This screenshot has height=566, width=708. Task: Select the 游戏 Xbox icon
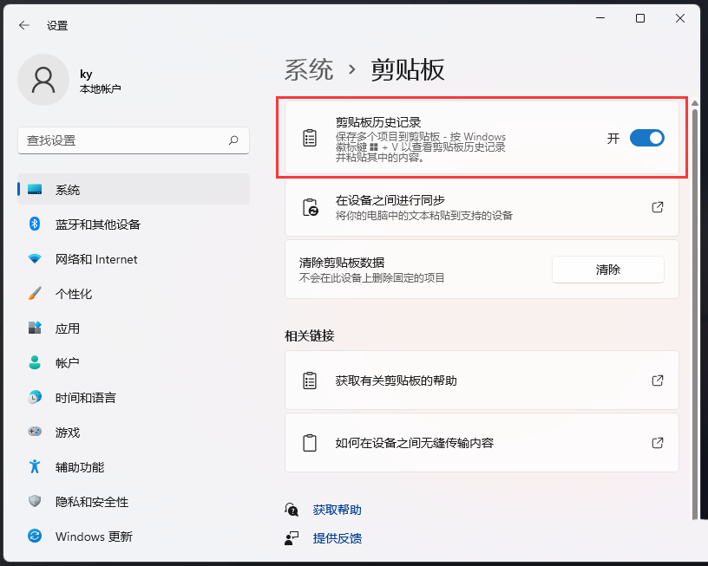click(x=34, y=433)
